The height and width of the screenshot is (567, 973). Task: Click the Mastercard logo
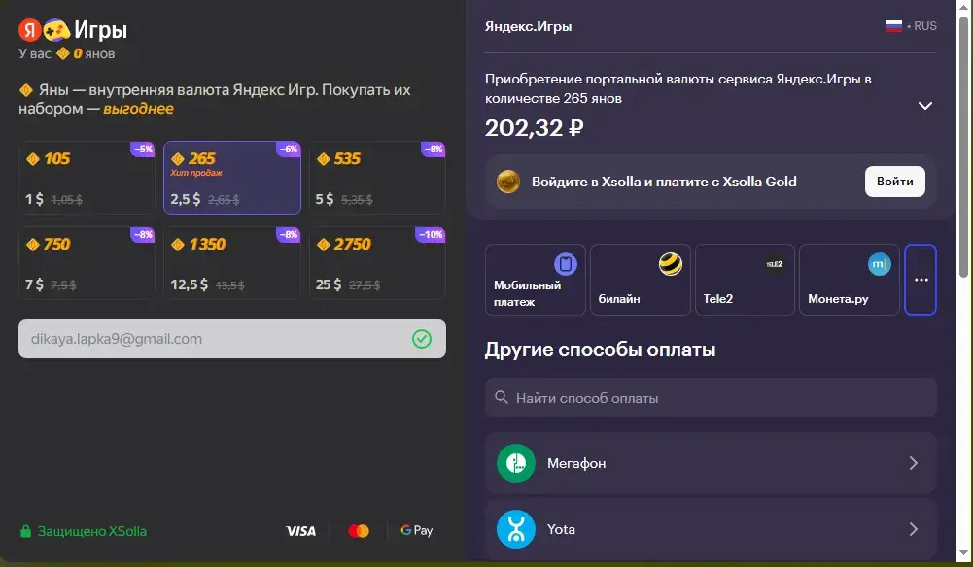pyautogui.click(x=359, y=531)
